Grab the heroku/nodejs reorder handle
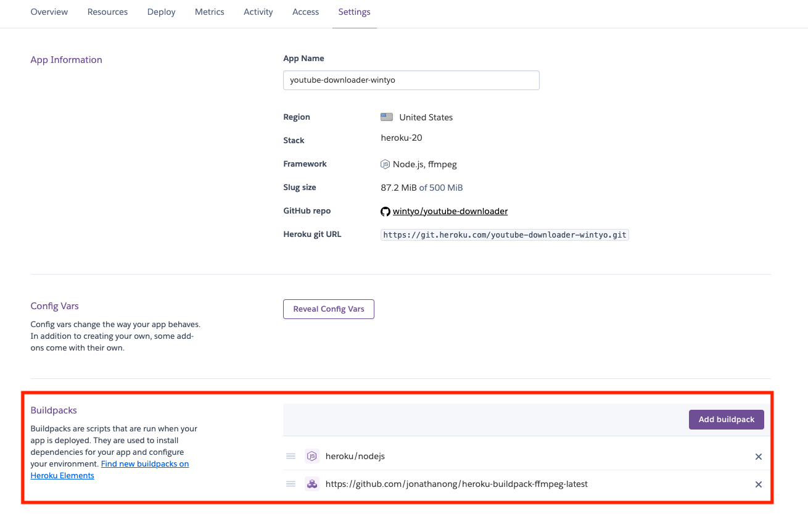Screen dimensions: 808x519 click(291, 456)
